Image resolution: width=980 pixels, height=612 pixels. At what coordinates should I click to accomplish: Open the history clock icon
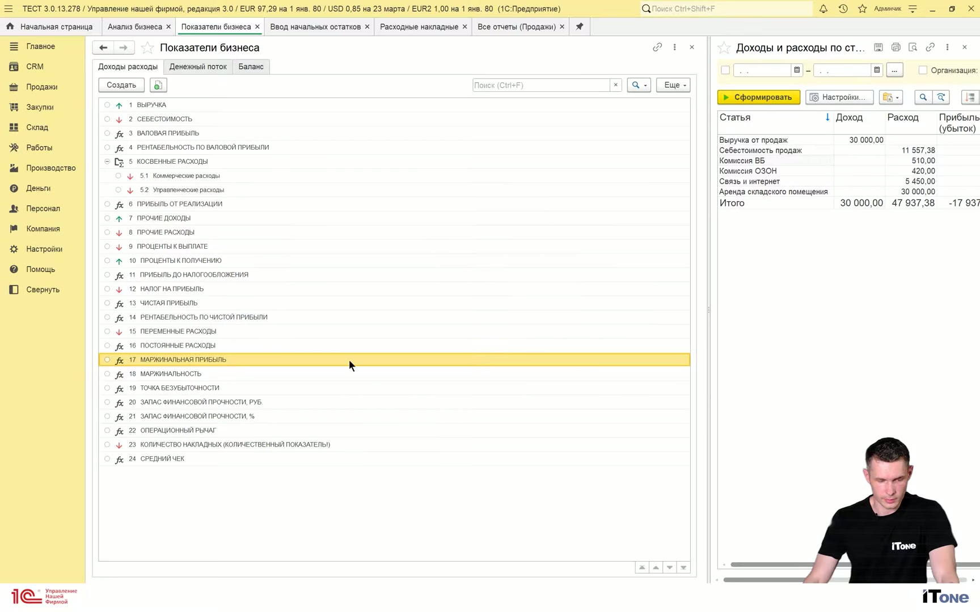coord(843,8)
